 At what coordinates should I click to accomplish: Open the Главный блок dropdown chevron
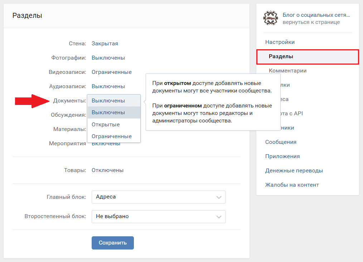point(219,197)
